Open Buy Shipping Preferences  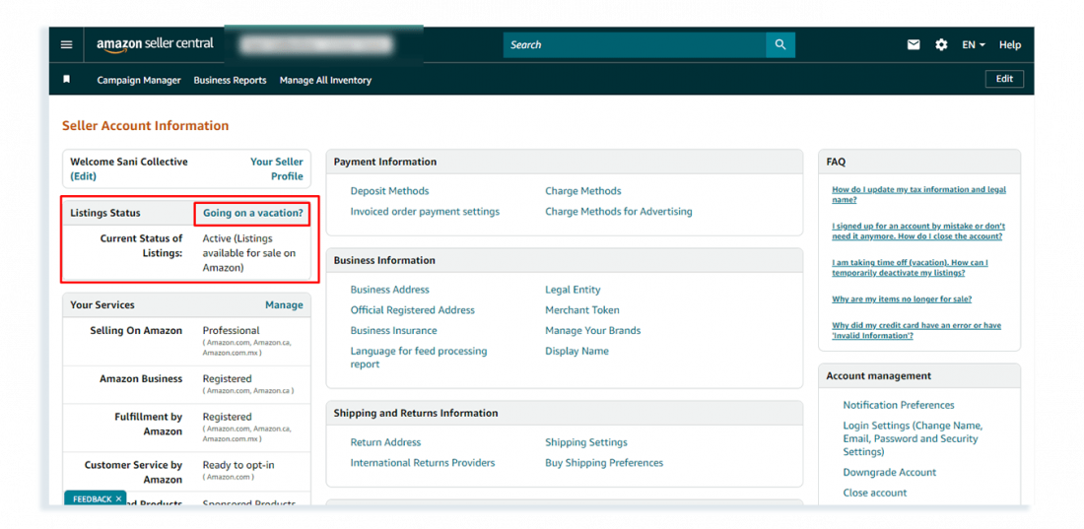pos(603,463)
